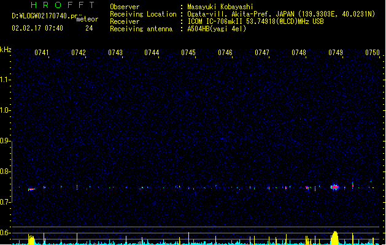The image size is (386, 245).
Task: Click the date stamp 02.02.17 07:40
Action: pos(37,28)
